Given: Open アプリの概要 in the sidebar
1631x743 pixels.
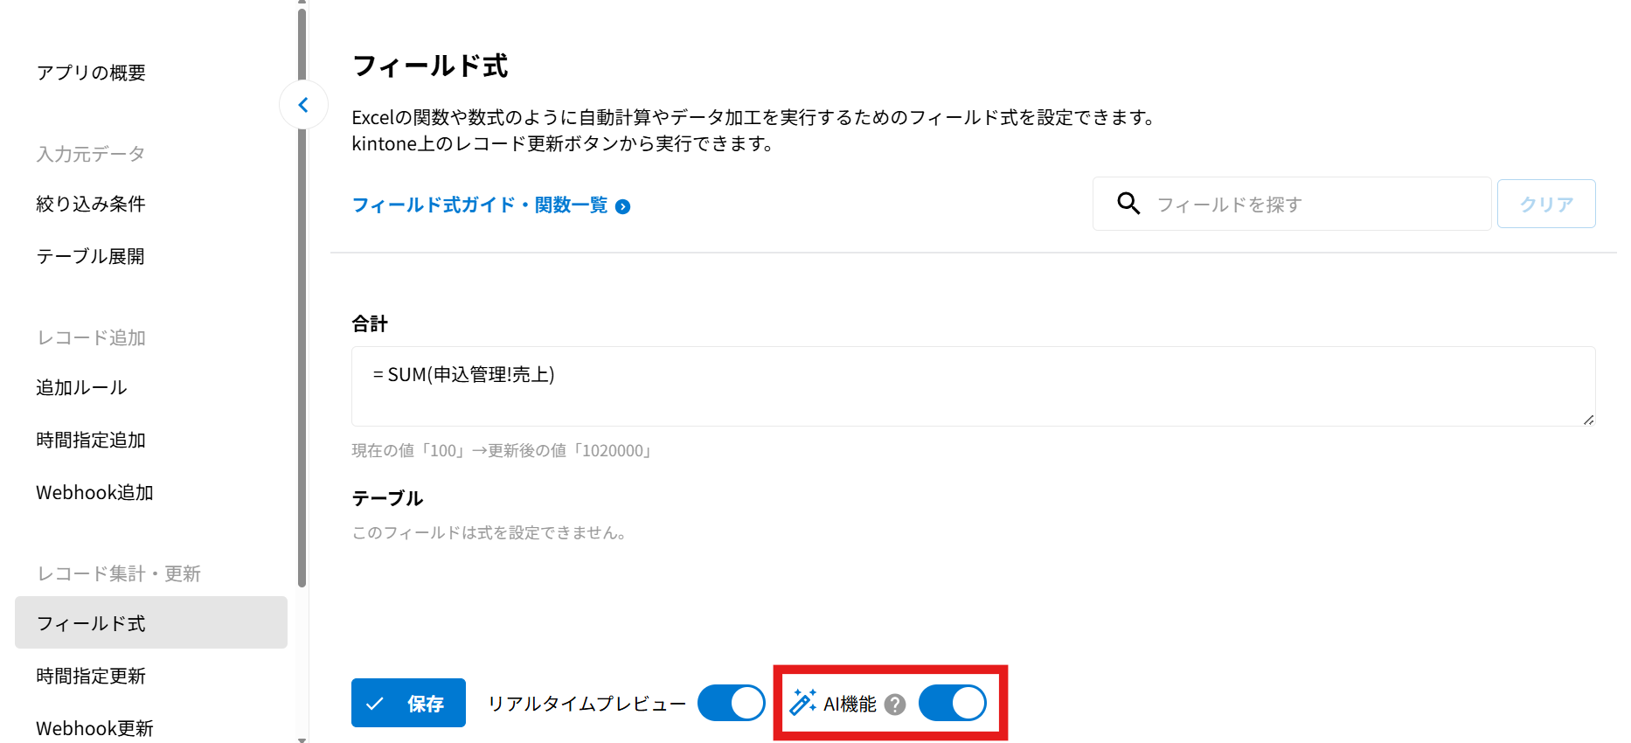Looking at the screenshot, I should pyautogui.click(x=91, y=73).
